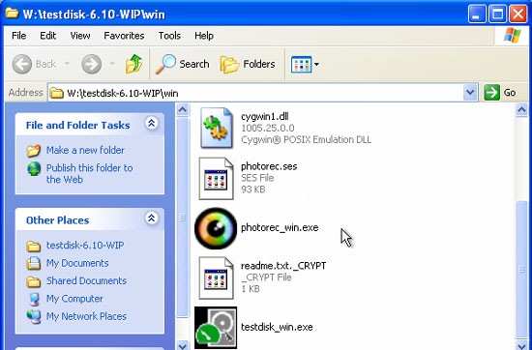The image size is (532, 350).
Task: Select cygwin1.dll file name
Action: (265, 116)
